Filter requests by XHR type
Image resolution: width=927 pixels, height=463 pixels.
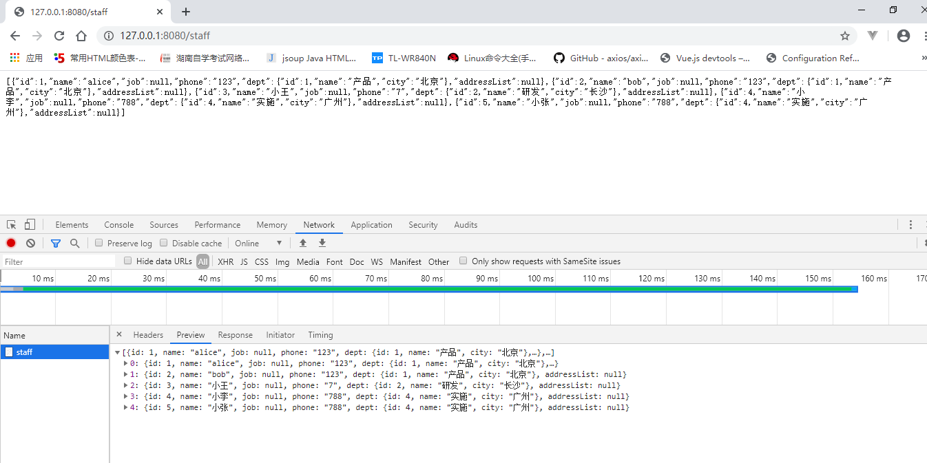225,261
